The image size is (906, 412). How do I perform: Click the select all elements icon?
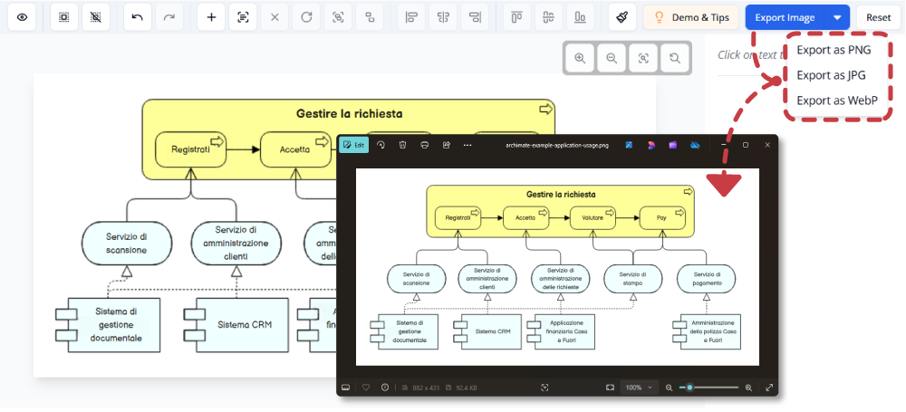click(63, 17)
